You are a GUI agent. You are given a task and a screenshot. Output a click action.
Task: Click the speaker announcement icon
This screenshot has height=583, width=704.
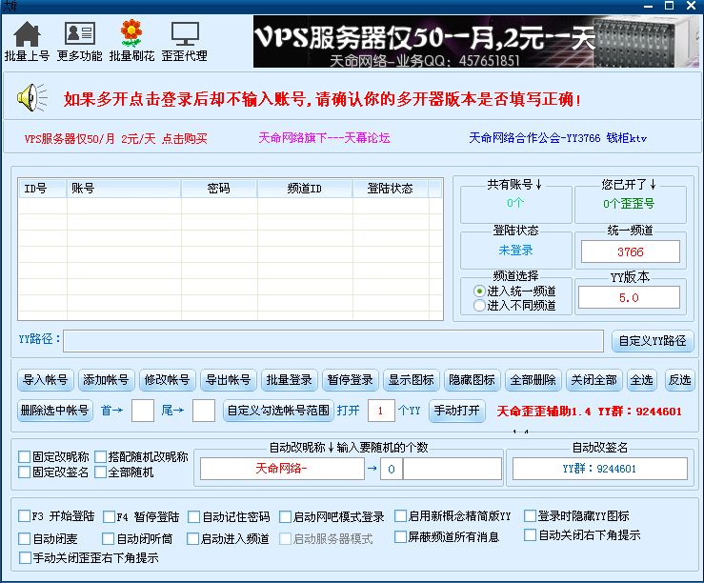pos(31,97)
